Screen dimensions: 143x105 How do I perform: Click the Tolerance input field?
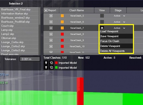[30, 59]
